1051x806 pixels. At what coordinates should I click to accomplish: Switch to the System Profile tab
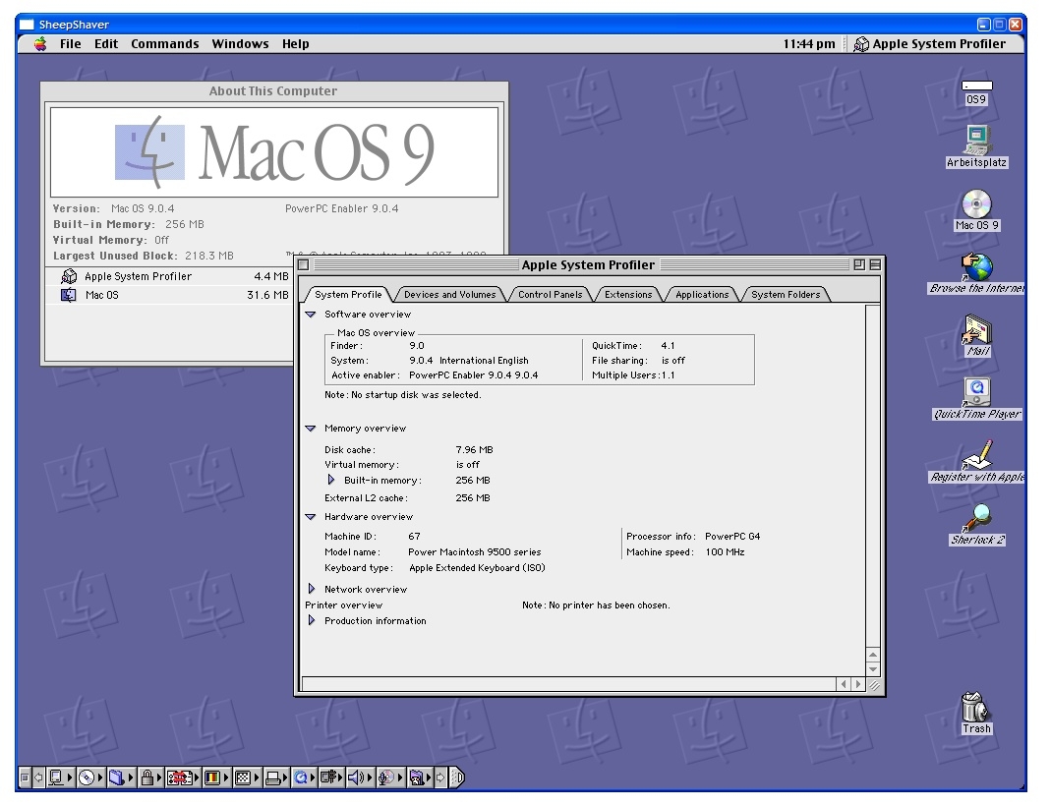(348, 294)
